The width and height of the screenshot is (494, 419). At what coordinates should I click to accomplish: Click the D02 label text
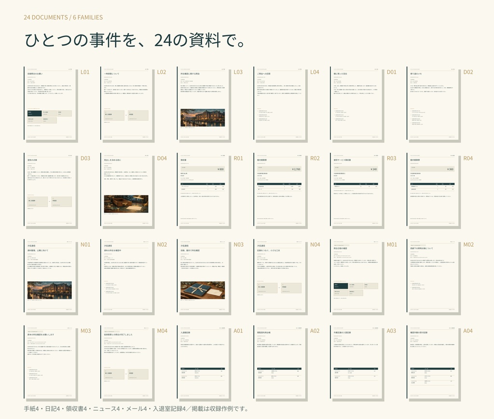[x=468, y=72]
